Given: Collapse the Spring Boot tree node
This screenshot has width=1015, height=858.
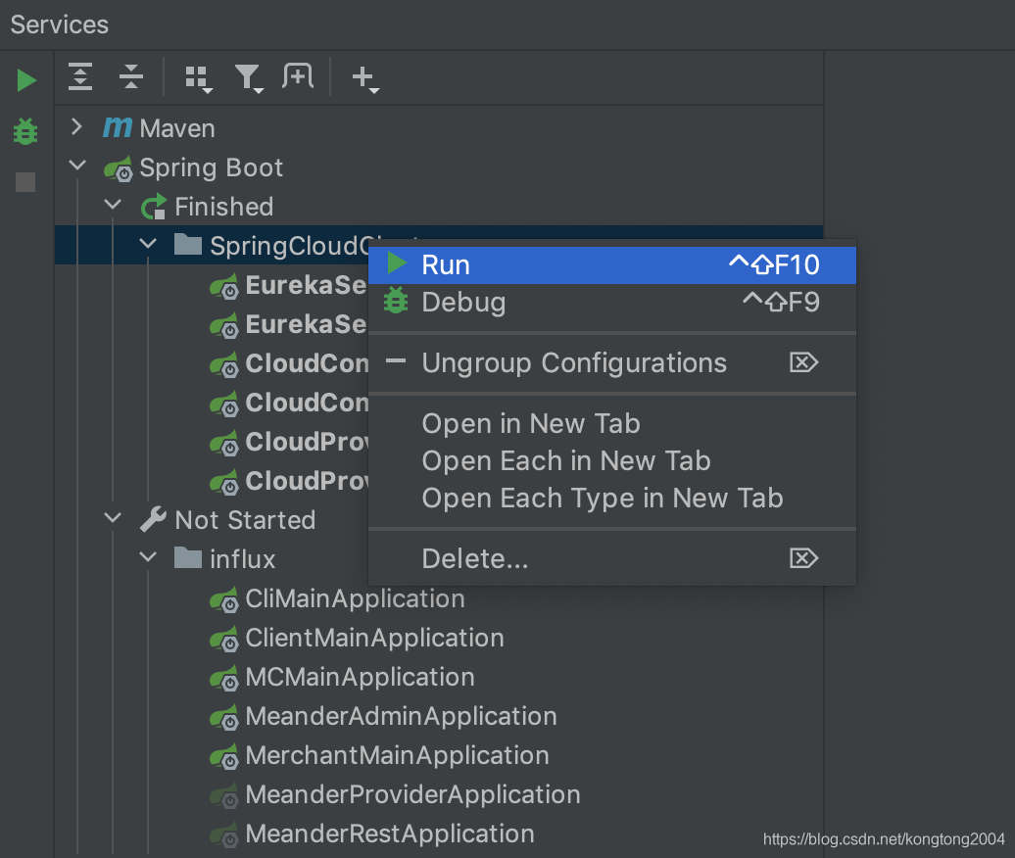Looking at the screenshot, I should pyautogui.click(x=77, y=167).
